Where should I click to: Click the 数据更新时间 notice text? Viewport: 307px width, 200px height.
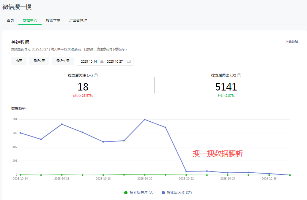[x=69, y=49]
